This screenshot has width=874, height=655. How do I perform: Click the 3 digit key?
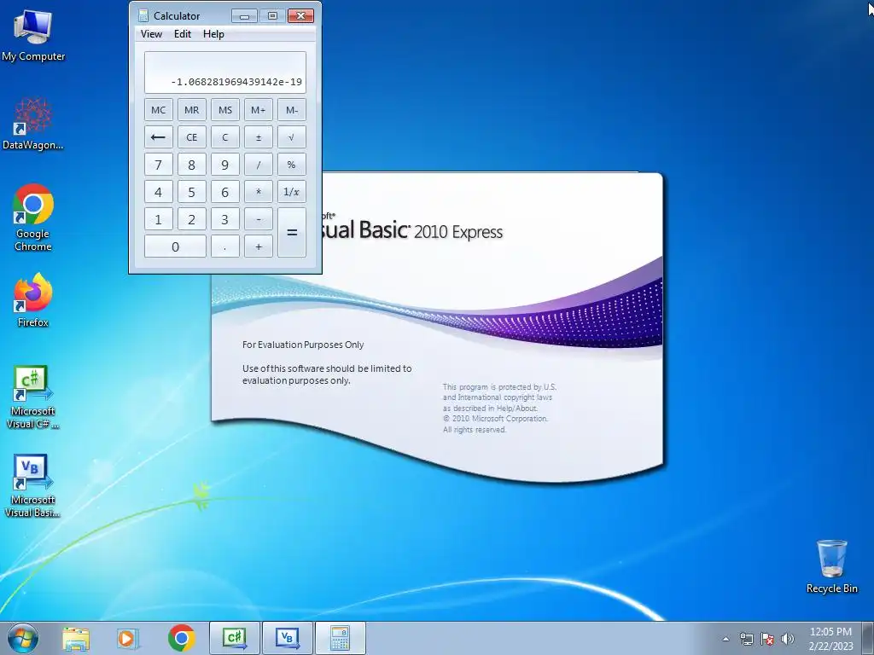(x=225, y=219)
